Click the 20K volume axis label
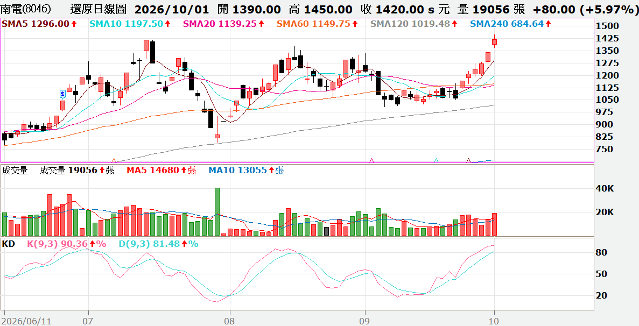 click(605, 212)
